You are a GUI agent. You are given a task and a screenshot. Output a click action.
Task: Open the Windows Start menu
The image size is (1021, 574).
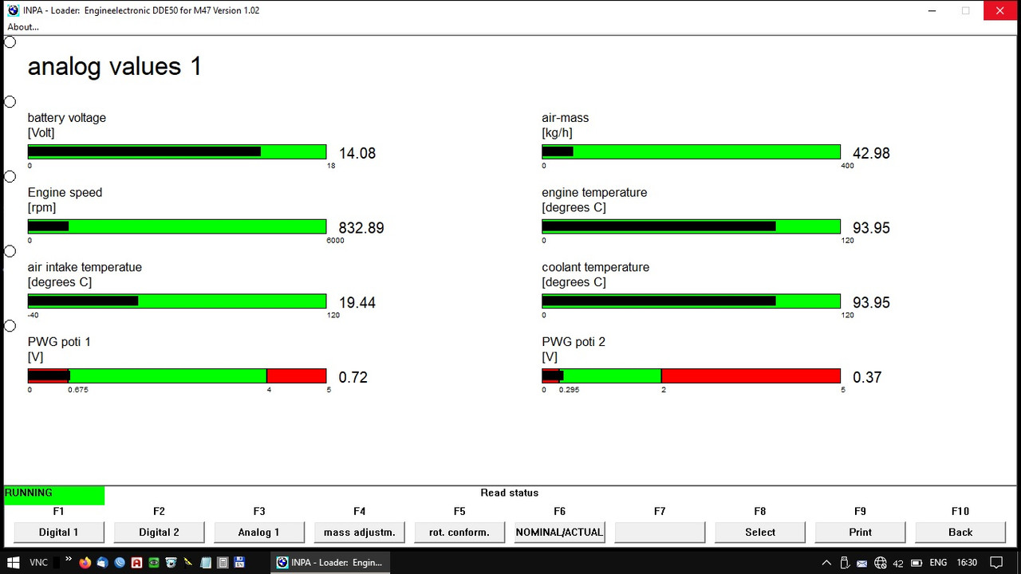pos(14,562)
